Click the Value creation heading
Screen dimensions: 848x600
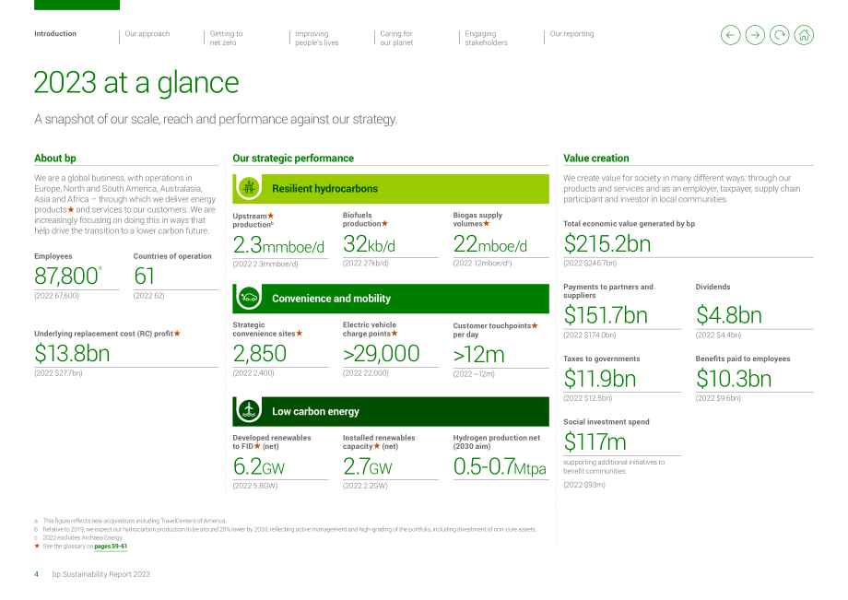596,158
